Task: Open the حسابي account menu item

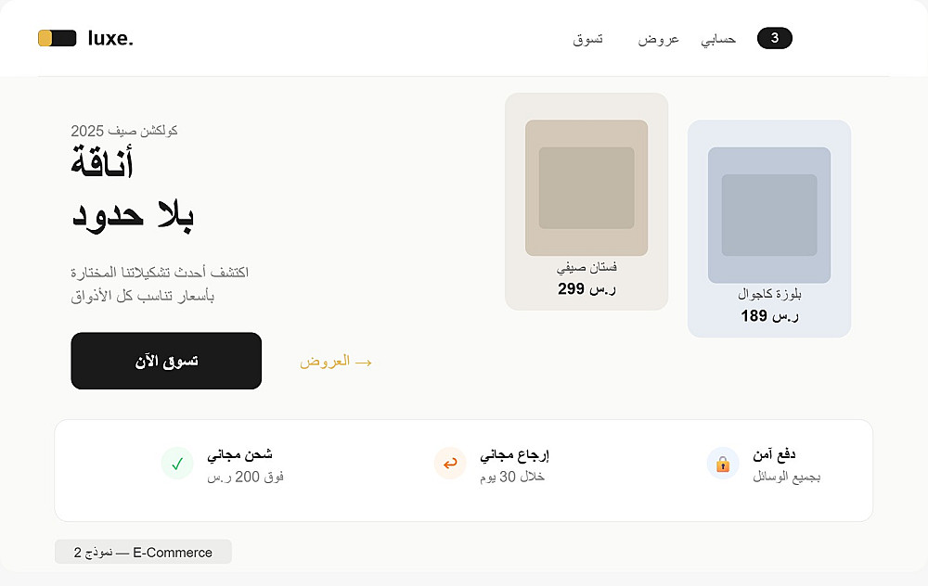Action: pyautogui.click(x=718, y=39)
